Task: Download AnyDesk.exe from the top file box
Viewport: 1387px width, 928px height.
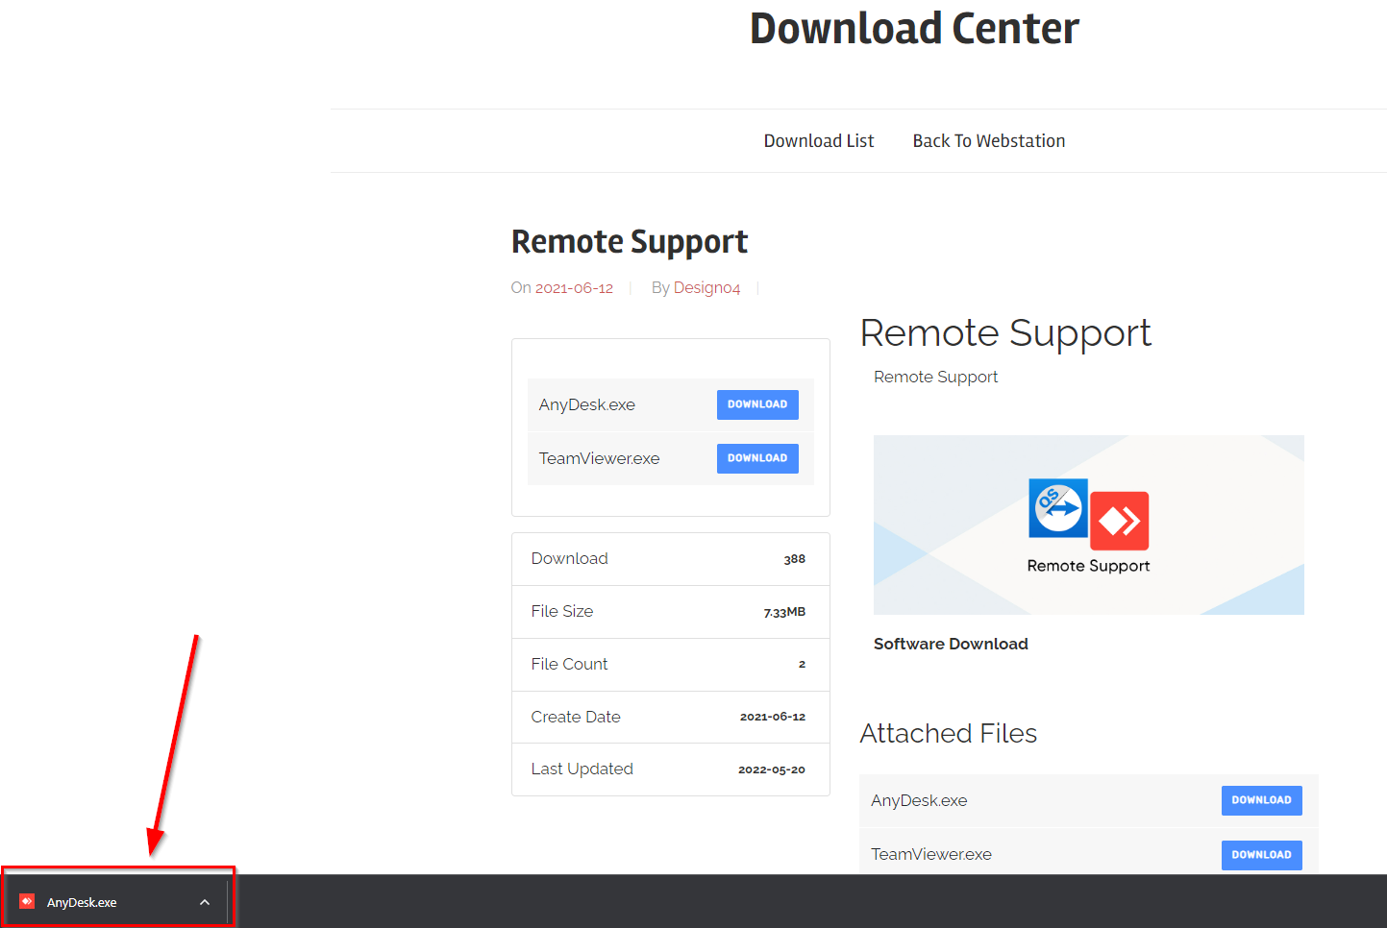Action: (x=757, y=404)
